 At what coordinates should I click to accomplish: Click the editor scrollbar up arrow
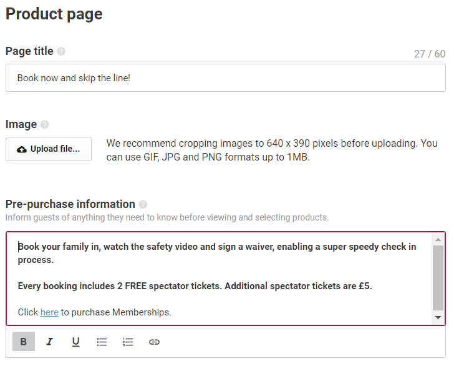(438, 239)
